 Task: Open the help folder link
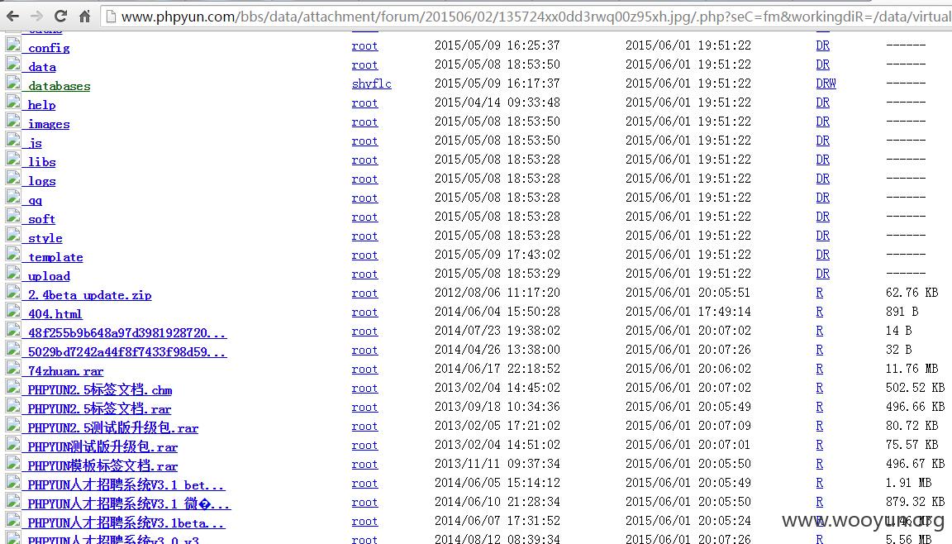(41, 105)
